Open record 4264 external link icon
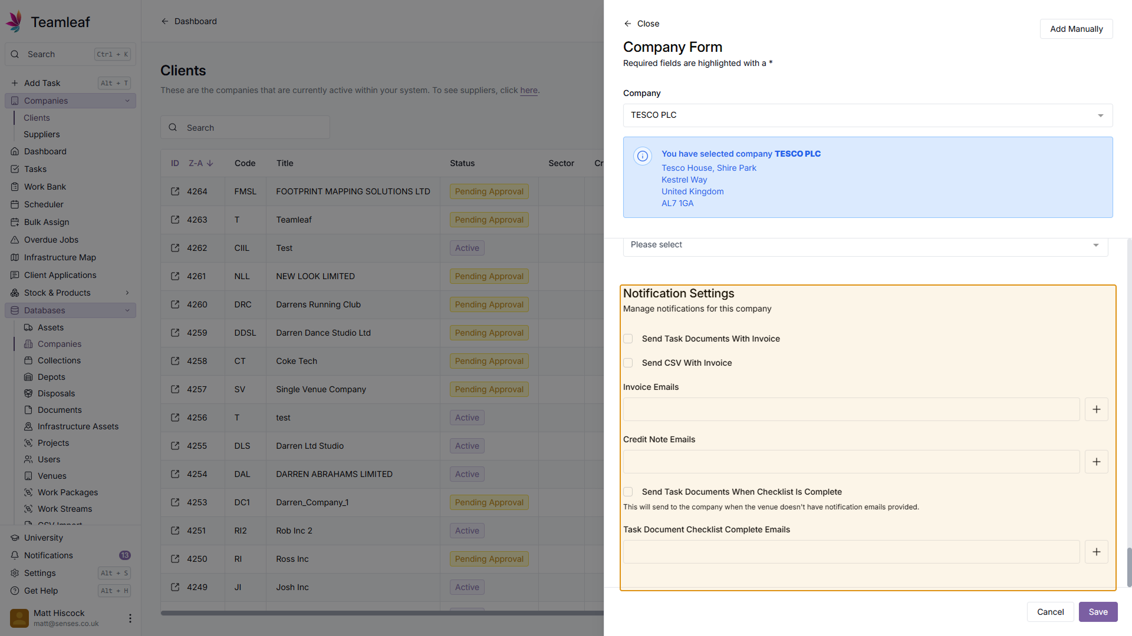 [175, 191]
